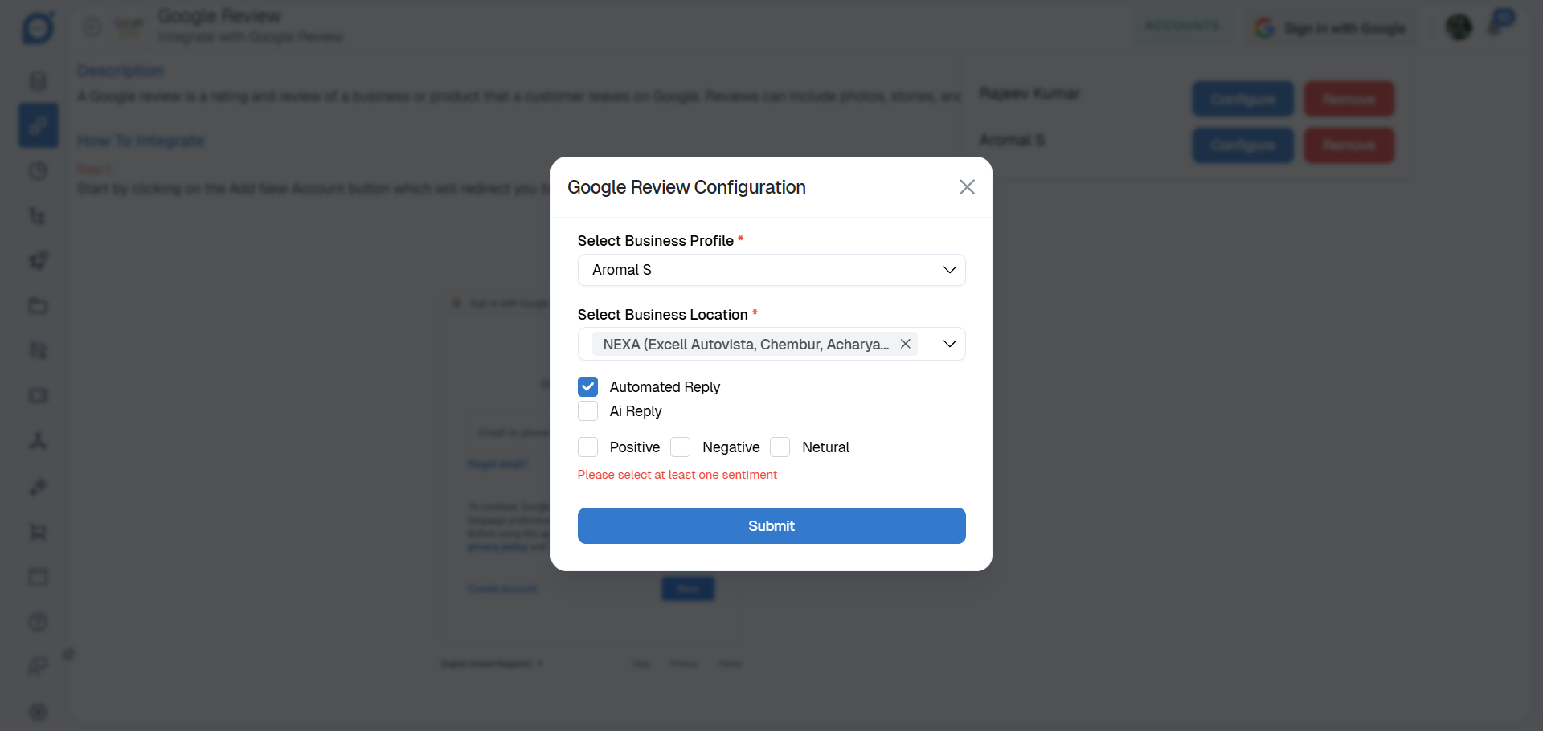
Task: Click the "Rajeev Kumar" account name
Action: [x=1029, y=94]
